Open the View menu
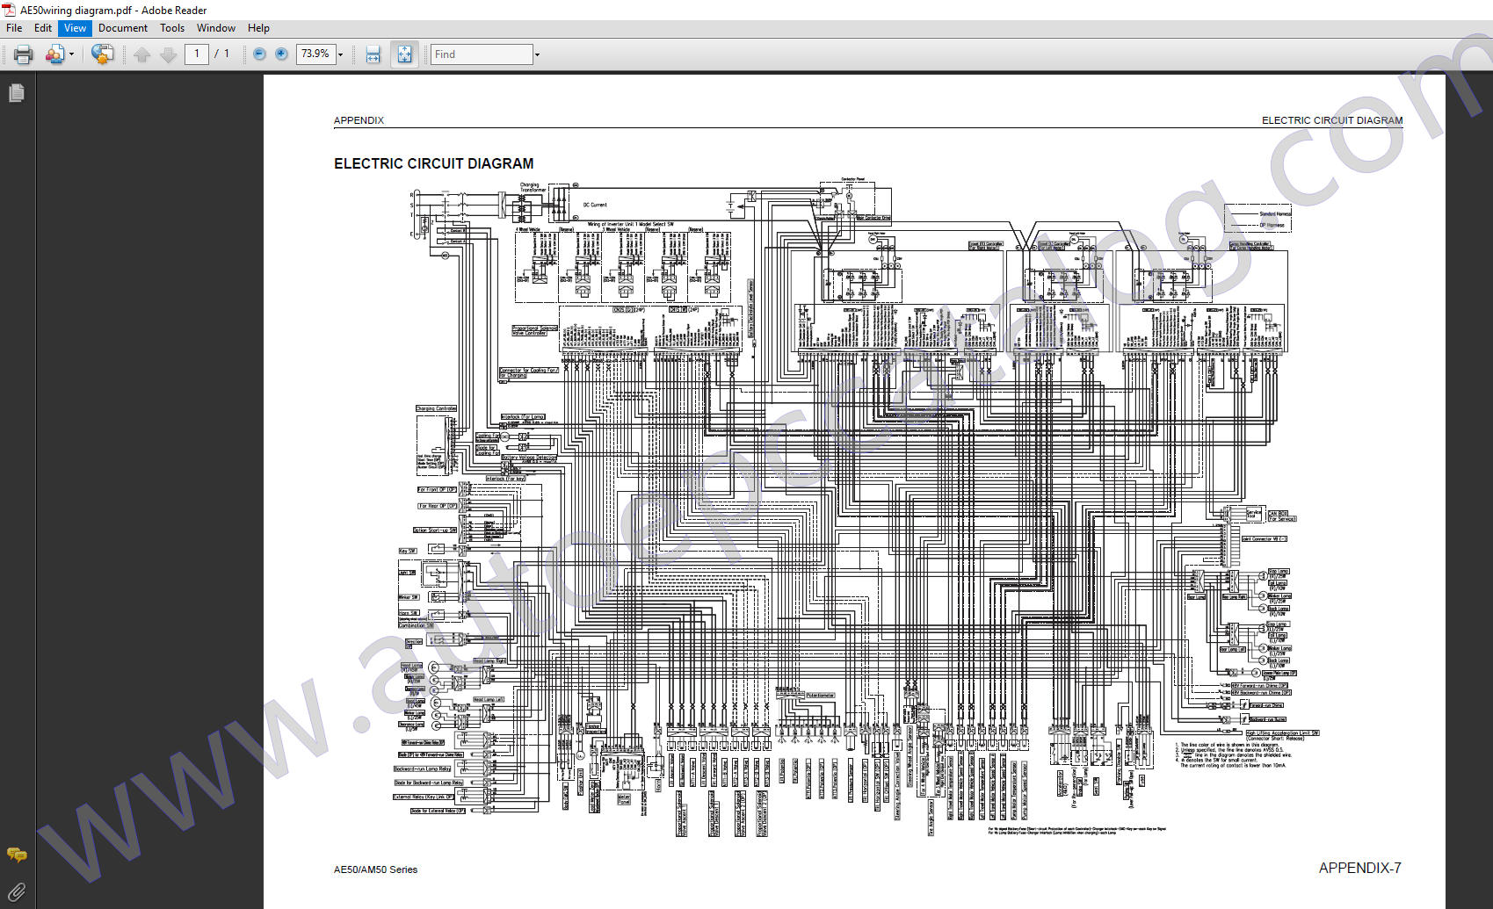The image size is (1493, 909). point(74,27)
